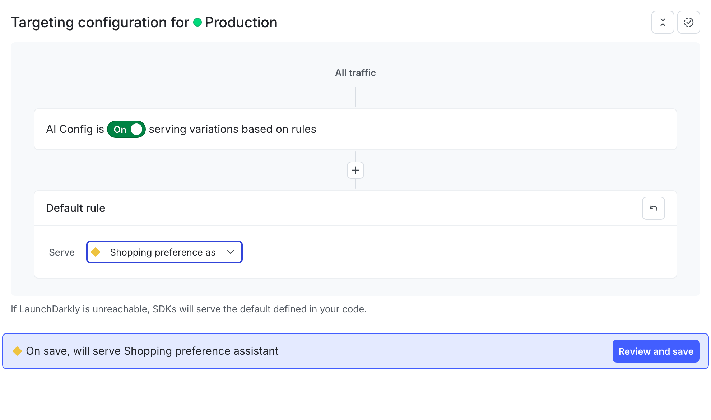
Task: Click the All traffic label
Action: tap(355, 73)
